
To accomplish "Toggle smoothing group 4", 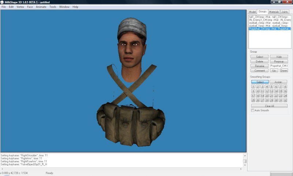I will click(x=267, y=86).
